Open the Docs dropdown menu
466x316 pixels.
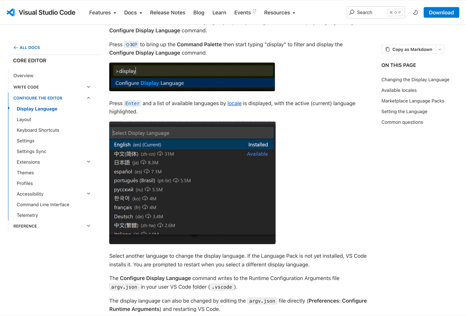(x=133, y=12)
